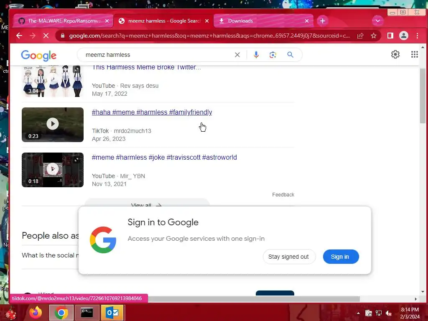Open #meme #harmless #joke #travisscott link
The width and height of the screenshot is (428, 321).
click(x=164, y=158)
